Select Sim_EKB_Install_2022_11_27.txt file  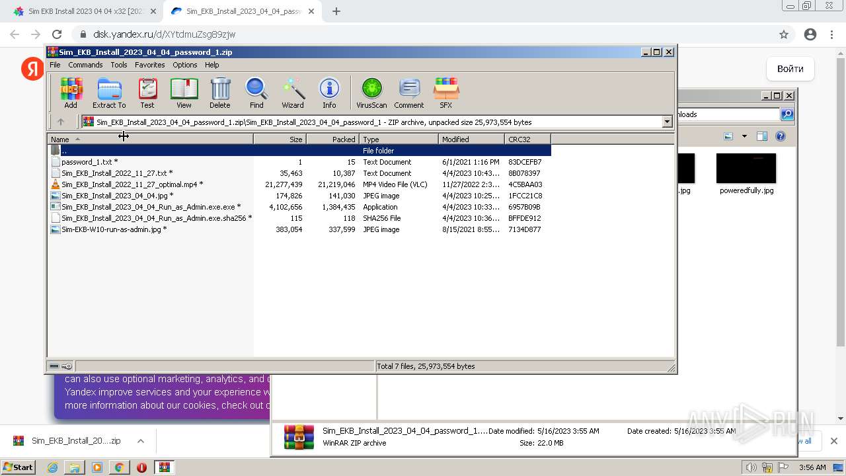(299, 173)
